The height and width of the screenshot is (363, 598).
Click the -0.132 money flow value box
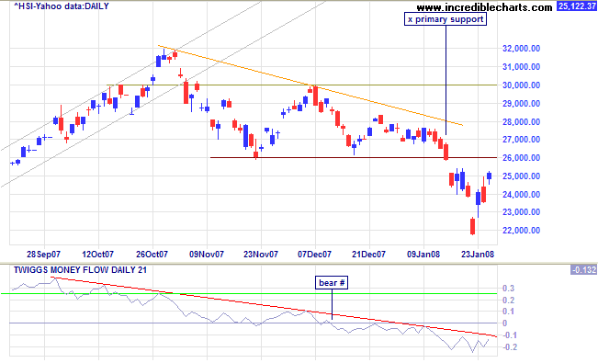(583, 270)
